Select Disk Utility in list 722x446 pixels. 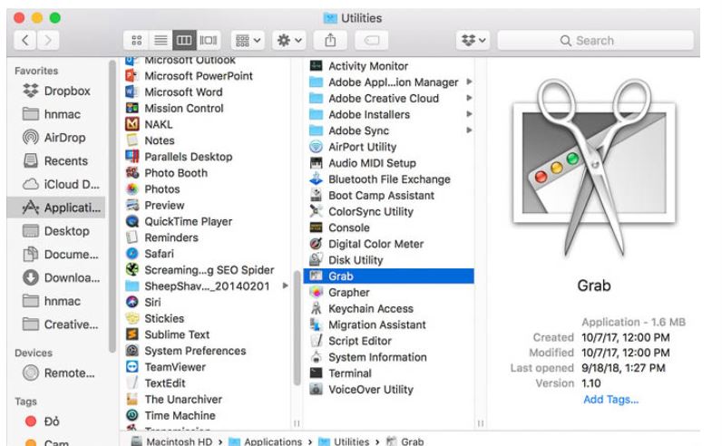pyautogui.click(x=346, y=260)
